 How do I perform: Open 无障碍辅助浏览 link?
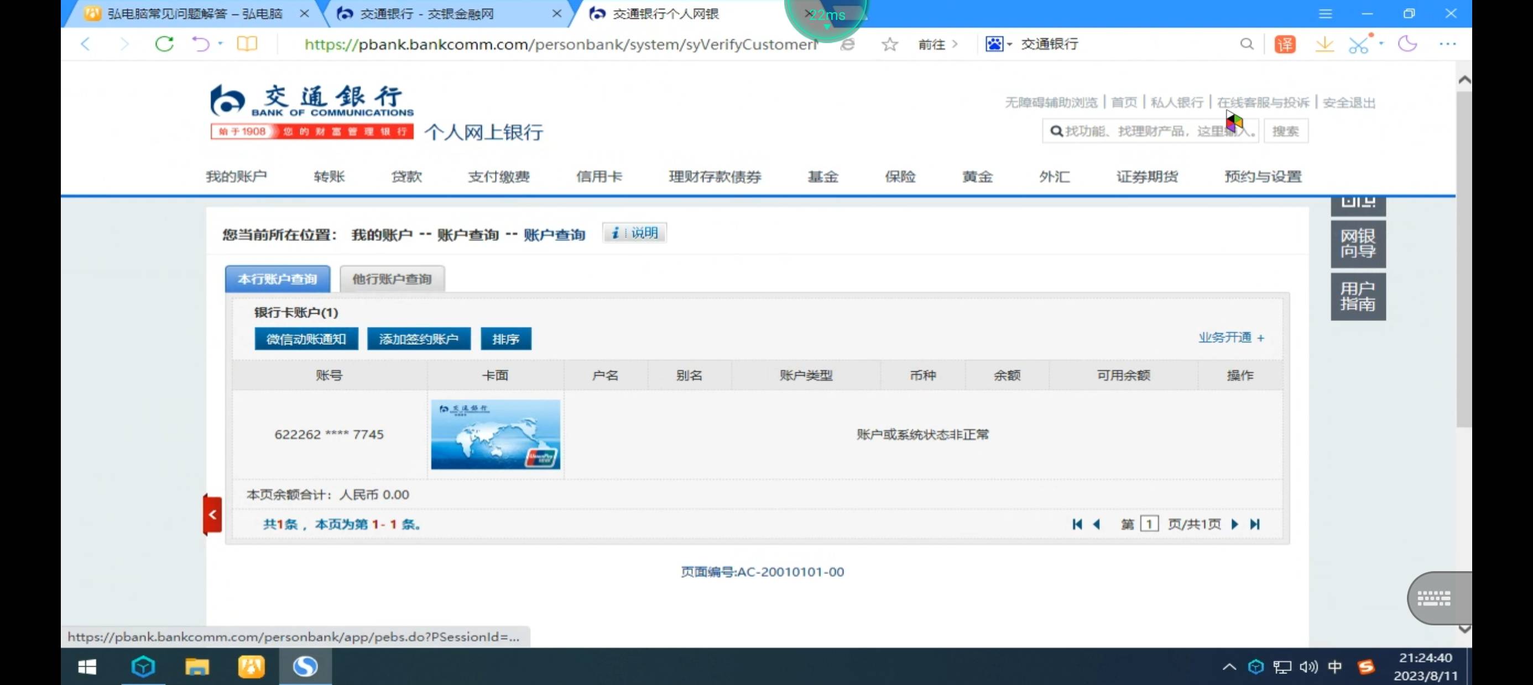pos(1051,102)
